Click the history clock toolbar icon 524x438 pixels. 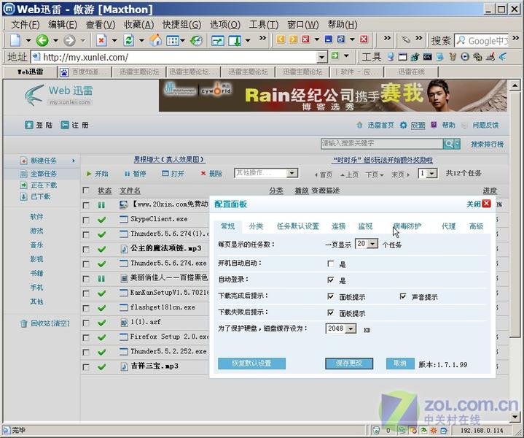coord(196,41)
